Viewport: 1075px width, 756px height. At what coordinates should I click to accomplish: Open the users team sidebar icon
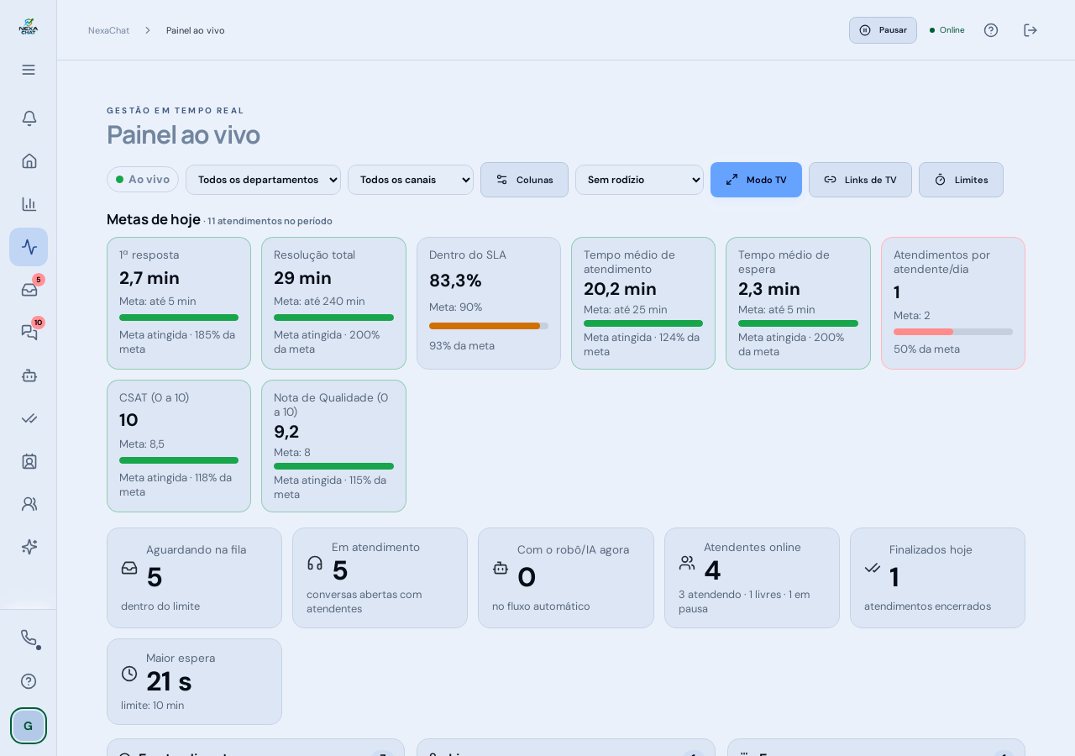click(x=29, y=504)
